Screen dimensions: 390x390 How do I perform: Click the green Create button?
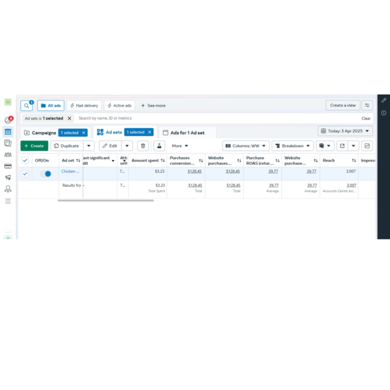[34, 146]
